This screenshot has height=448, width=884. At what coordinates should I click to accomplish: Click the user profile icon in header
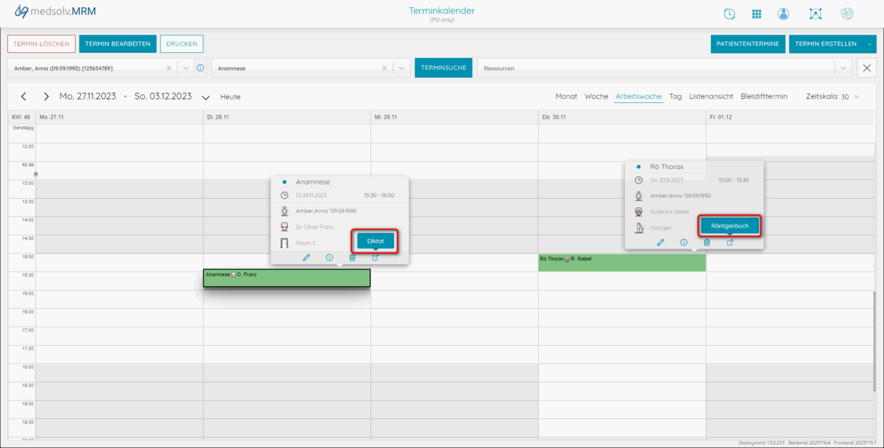tap(783, 14)
